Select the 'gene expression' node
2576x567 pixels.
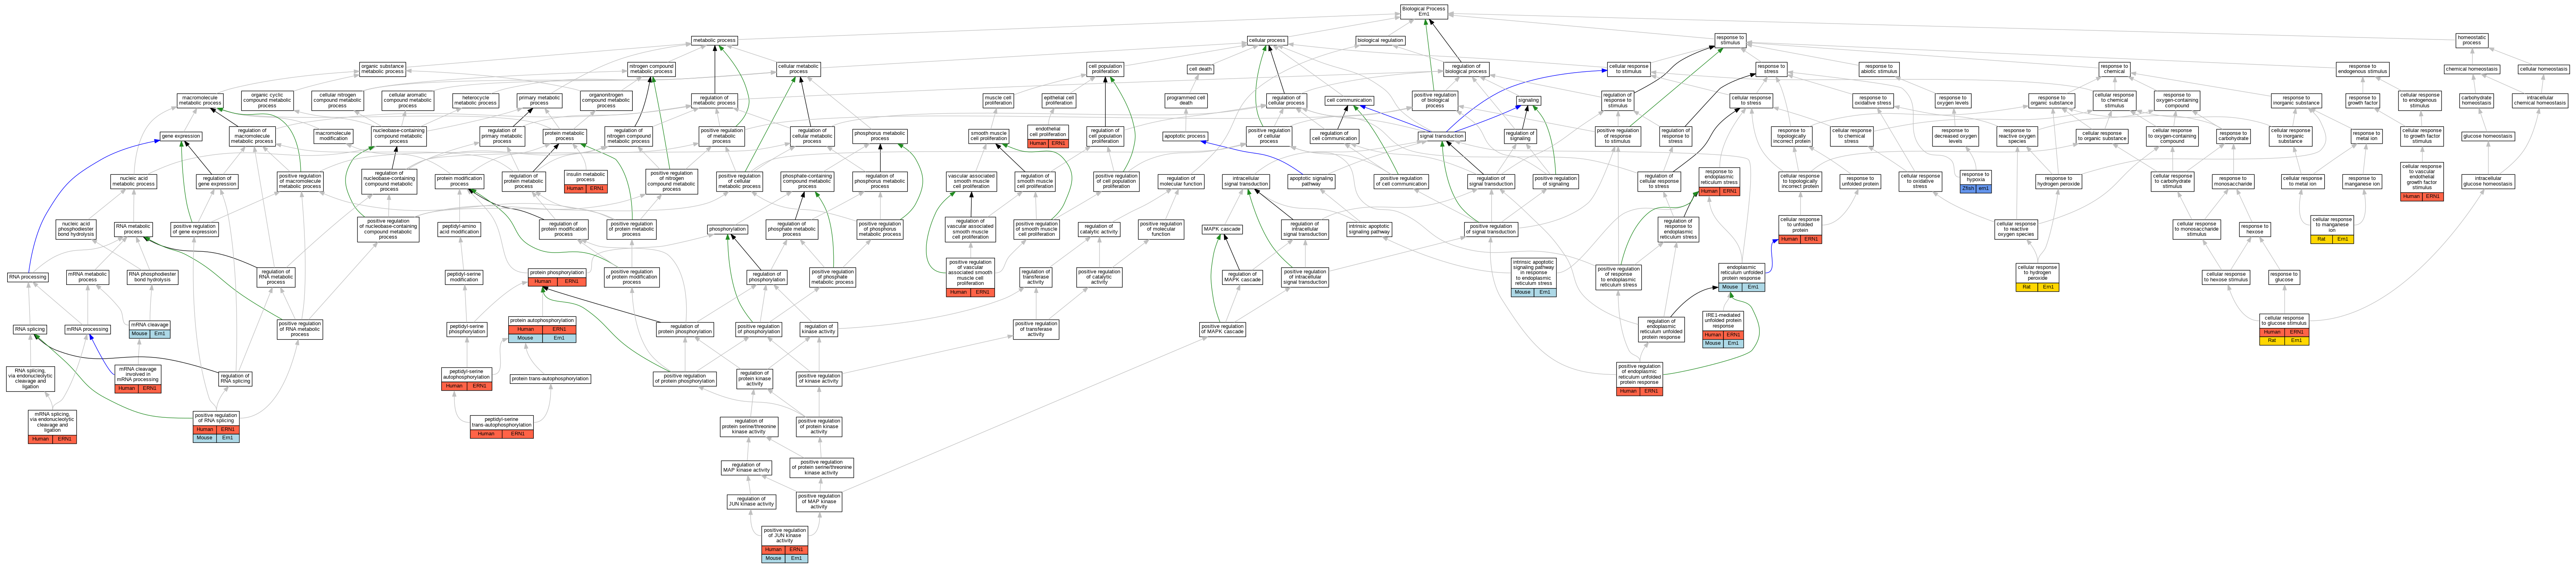coord(181,136)
